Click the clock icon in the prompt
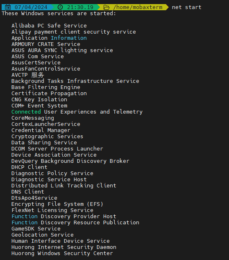This screenshot has width=229, height=260. 60,7
